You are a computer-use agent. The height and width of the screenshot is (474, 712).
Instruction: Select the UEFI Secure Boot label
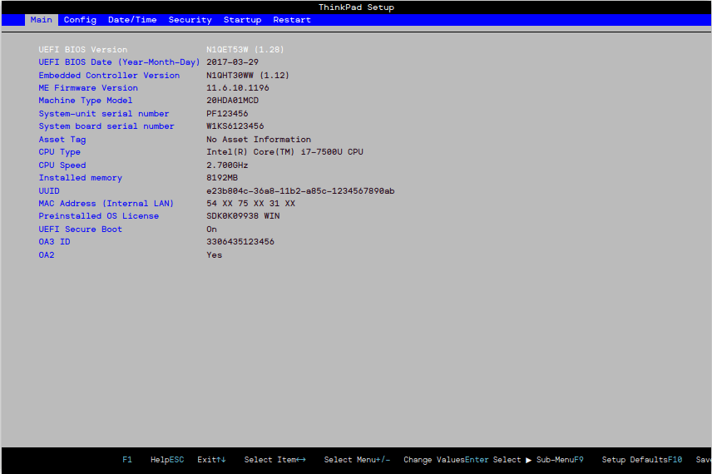coord(81,230)
